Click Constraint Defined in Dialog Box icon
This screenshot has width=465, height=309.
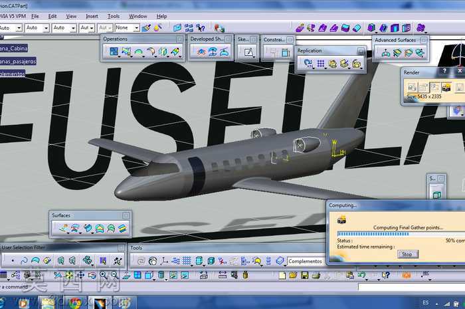[274, 52]
